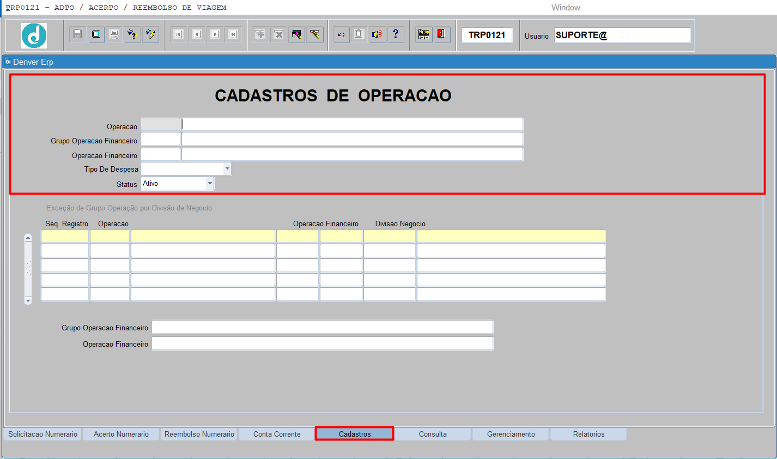The image size is (777, 459).
Task: Jump to the last record
Action: point(233,34)
